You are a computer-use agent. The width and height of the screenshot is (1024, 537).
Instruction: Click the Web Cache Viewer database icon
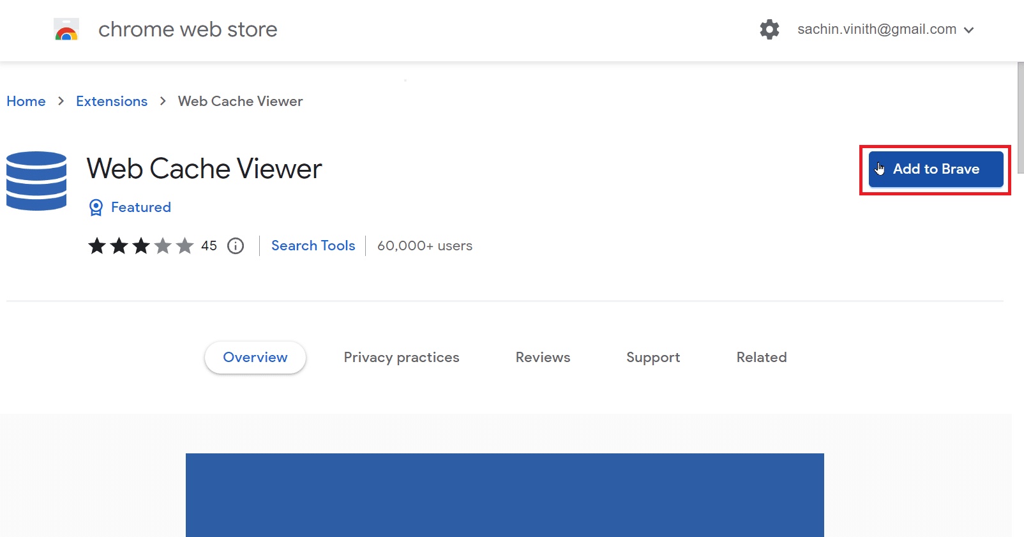pyautogui.click(x=36, y=181)
